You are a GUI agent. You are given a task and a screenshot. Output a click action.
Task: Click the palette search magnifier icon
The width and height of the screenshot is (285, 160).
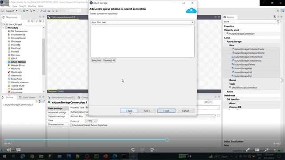pyautogui.click(x=278, y=22)
